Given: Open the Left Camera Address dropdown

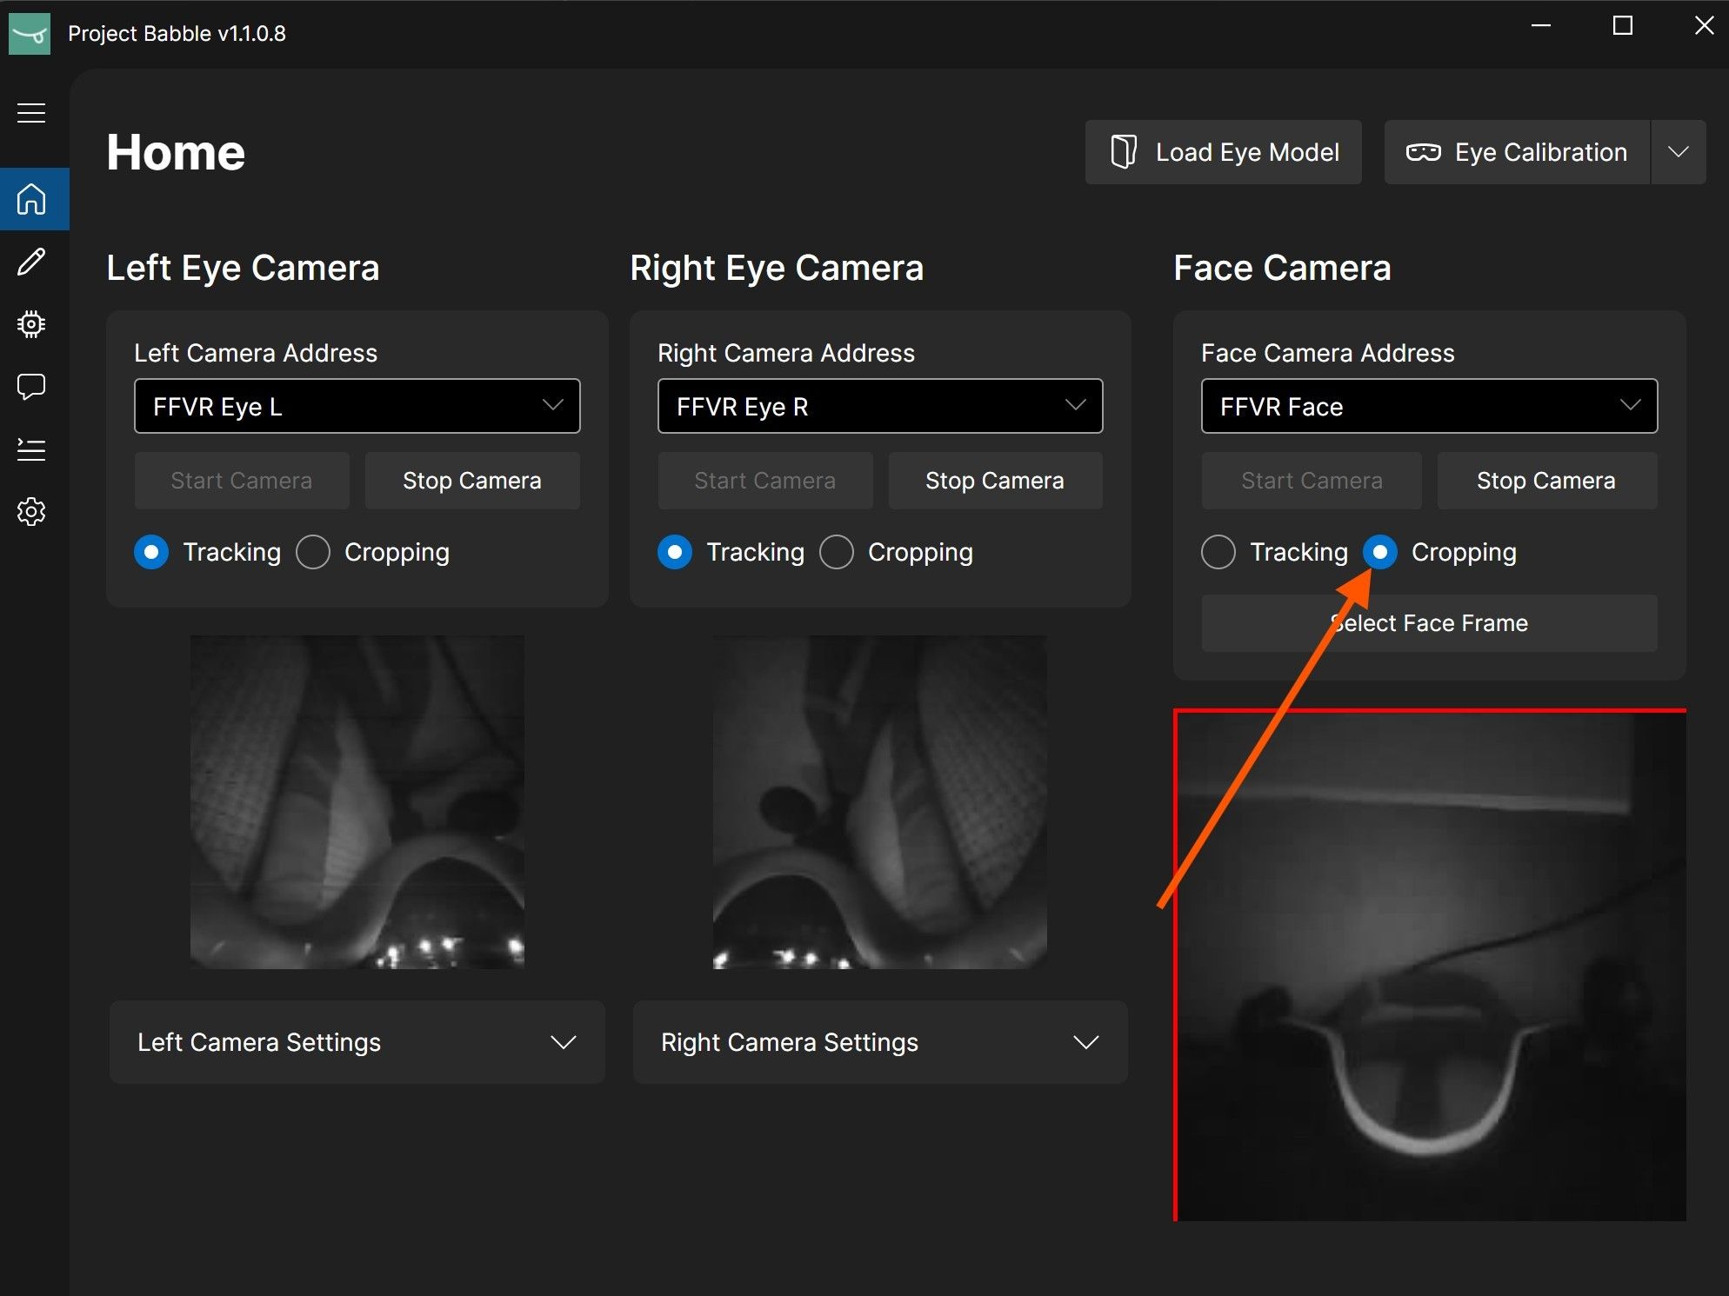Looking at the screenshot, I should click(x=357, y=406).
